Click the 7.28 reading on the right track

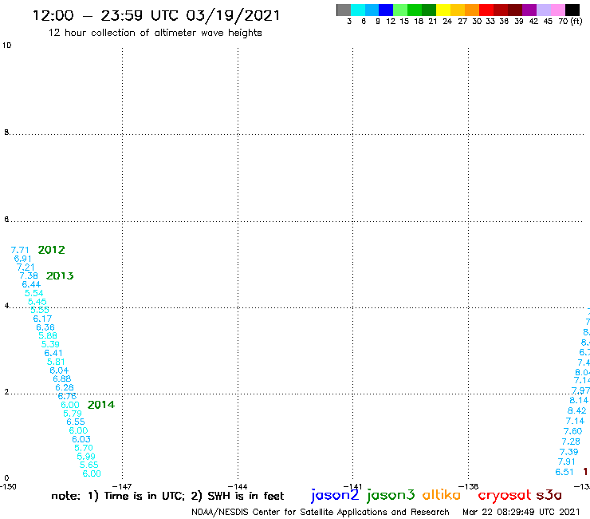571,442
